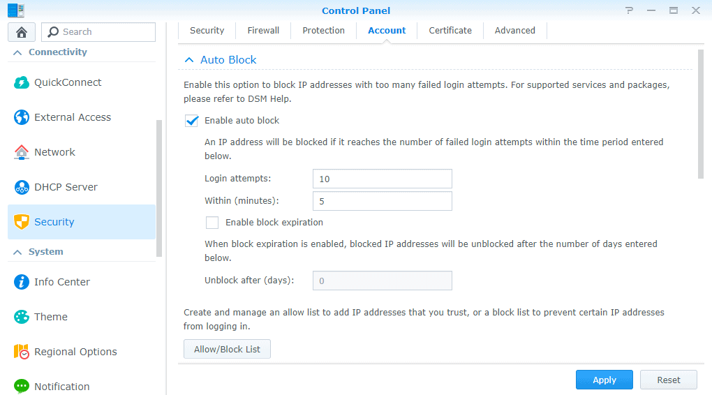Viewport: 712px width, 395px height.
Task: Click the sidebar vertical scrollbar
Action: click(159, 188)
